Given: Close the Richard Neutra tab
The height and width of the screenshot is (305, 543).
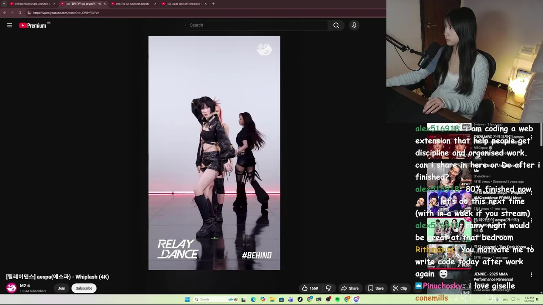Looking at the screenshot, I should (54, 4).
